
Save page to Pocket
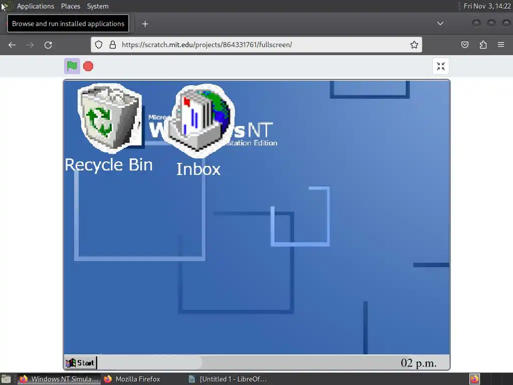[465, 45]
